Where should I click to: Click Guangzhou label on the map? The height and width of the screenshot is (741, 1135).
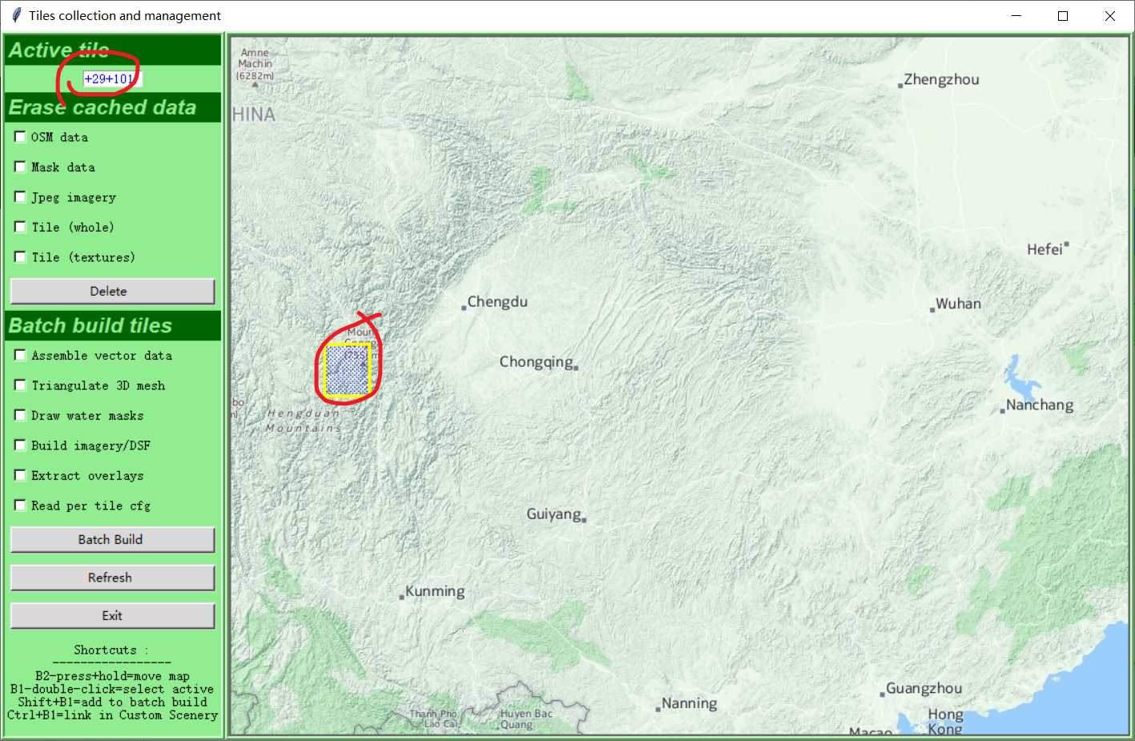[x=924, y=689]
